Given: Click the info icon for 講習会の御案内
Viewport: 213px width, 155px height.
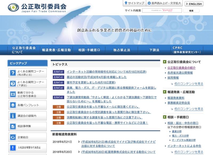Looking at the screenshot, I should click(x=13, y=116).
